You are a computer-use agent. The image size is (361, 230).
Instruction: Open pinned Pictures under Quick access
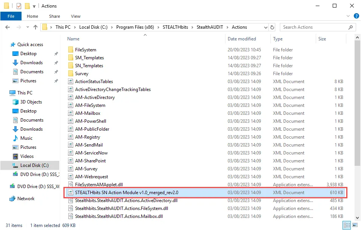point(28,81)
